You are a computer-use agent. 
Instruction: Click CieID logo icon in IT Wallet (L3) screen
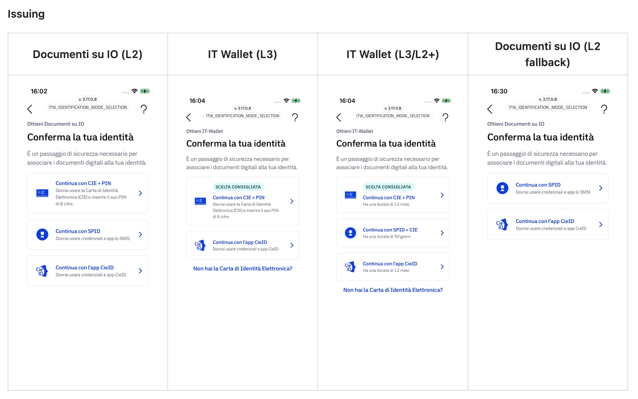(x=200, y=245)
